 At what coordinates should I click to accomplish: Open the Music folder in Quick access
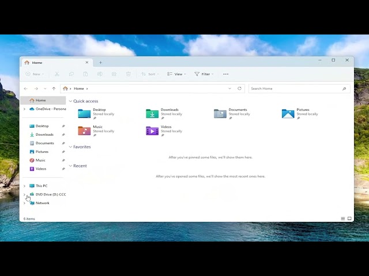click(96, 131)
